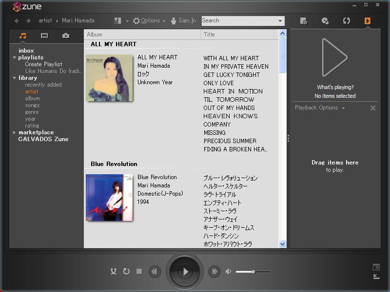390x292 pixels.
Task: Open the playlist list icon at top right
Action: (x=303, y=21)
